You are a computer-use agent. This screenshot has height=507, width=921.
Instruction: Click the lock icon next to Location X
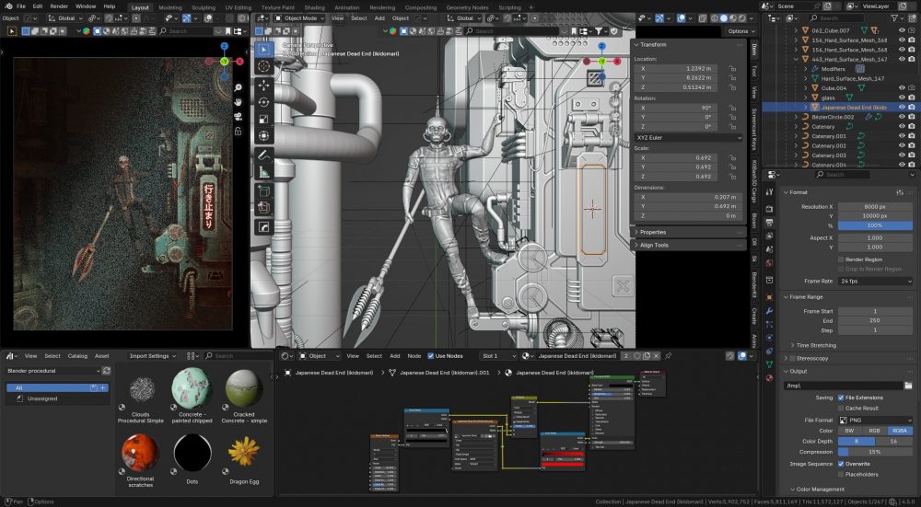pos(732,69)
